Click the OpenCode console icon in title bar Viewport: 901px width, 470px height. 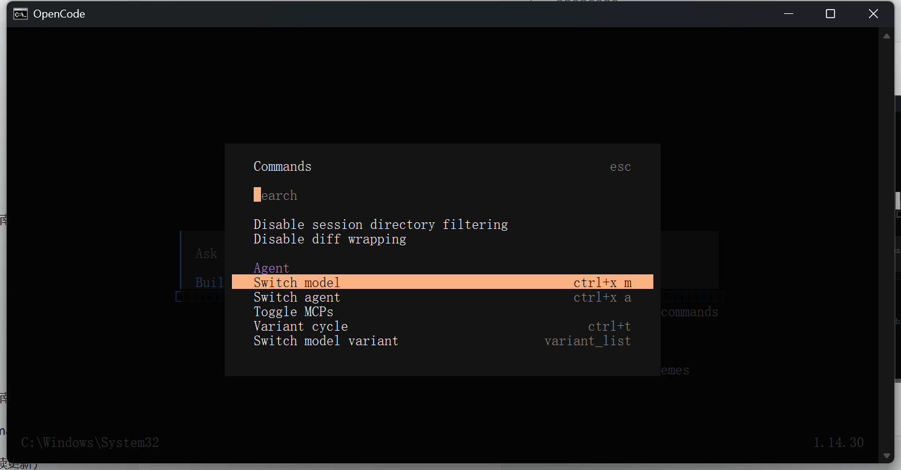20,14
